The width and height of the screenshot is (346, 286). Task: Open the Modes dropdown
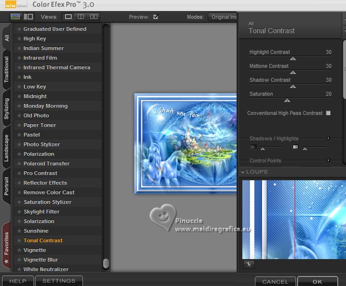tap(223, 17)
